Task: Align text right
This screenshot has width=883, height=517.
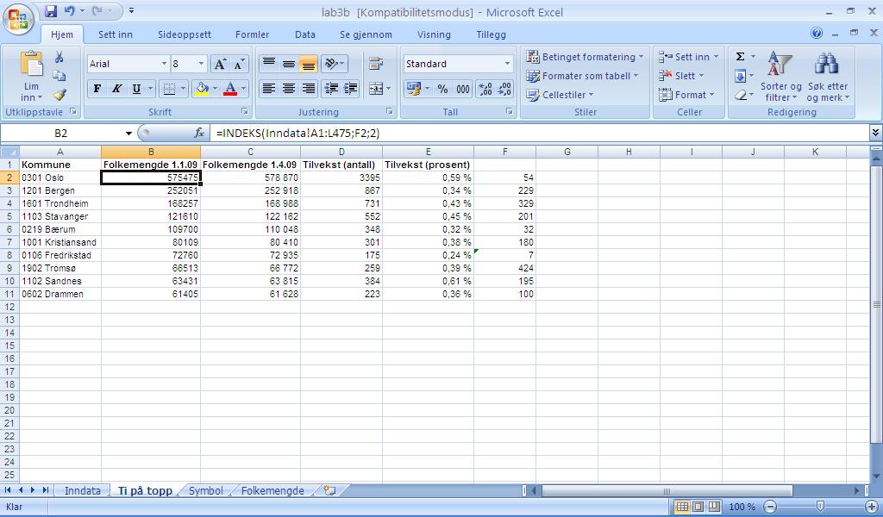Action: (308, 89)
